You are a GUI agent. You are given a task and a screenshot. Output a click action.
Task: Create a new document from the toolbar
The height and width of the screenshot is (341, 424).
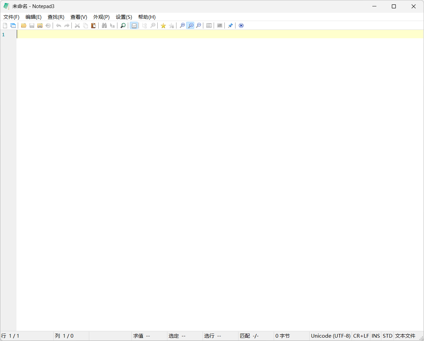pos(5,26)
